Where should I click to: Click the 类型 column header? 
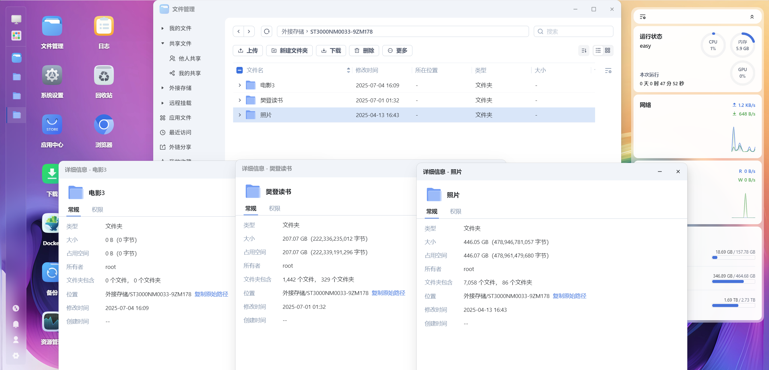(481, 70)
